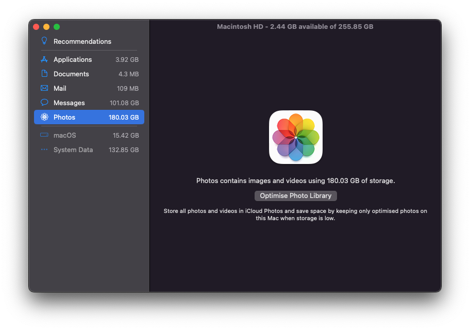Click the Mail envelope icon
470x330 pixels.
(44, 88)
